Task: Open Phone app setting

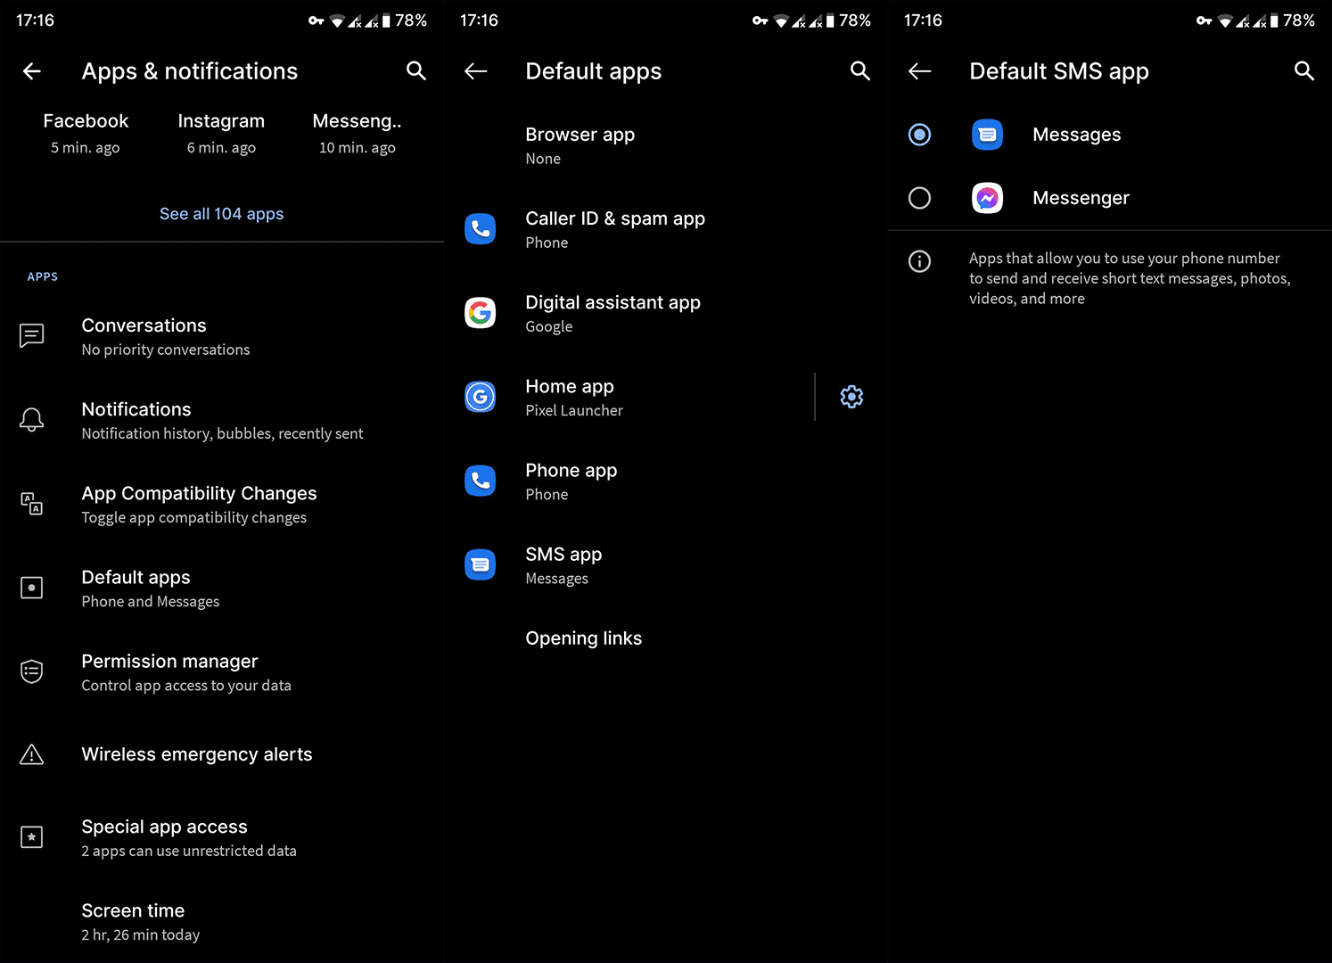Action: pyautogui.click(x=666, y=481)
